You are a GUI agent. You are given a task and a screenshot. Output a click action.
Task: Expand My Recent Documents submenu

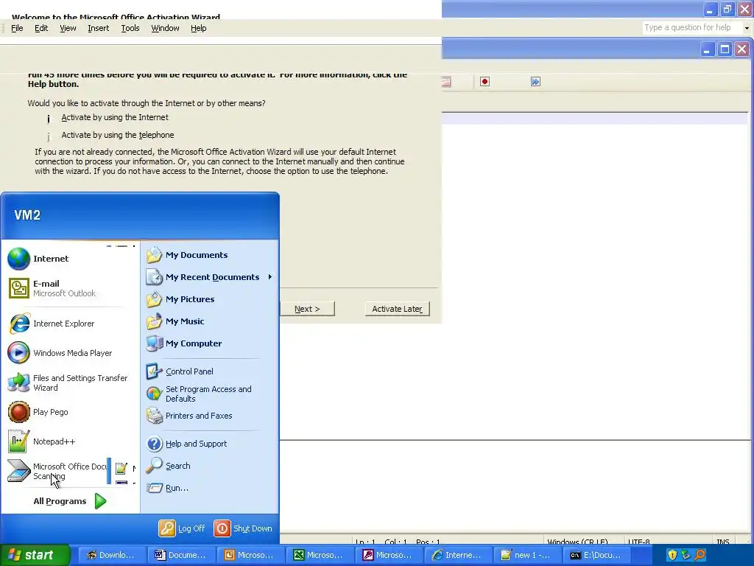[x=209, y=277]
